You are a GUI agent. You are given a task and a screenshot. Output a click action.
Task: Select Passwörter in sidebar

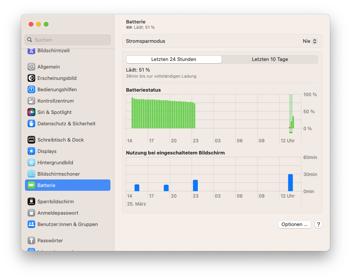coord(68,240)
